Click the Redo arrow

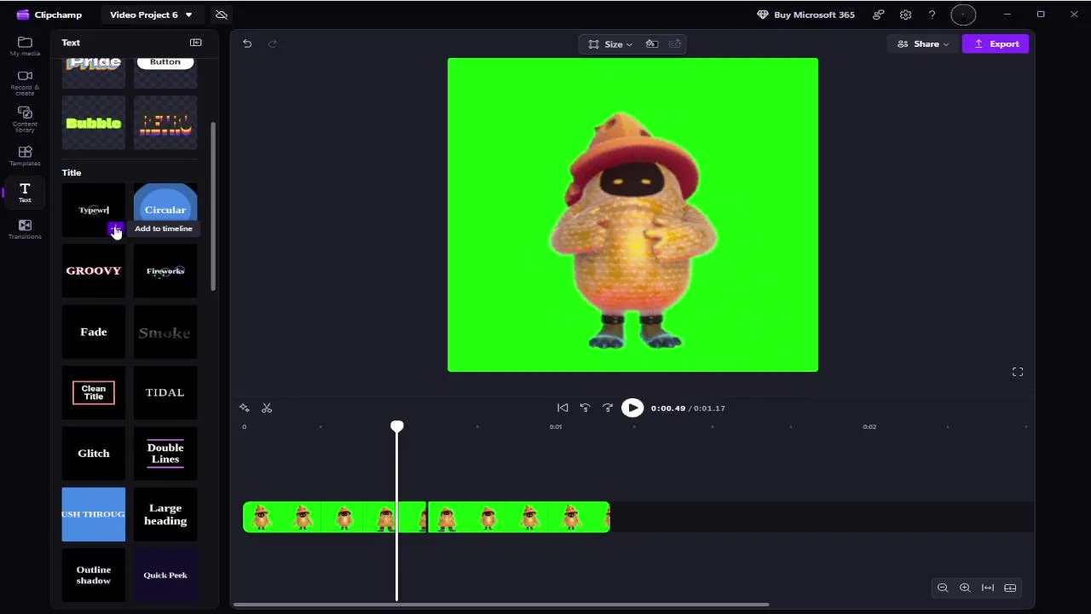[x=273, y=43]
